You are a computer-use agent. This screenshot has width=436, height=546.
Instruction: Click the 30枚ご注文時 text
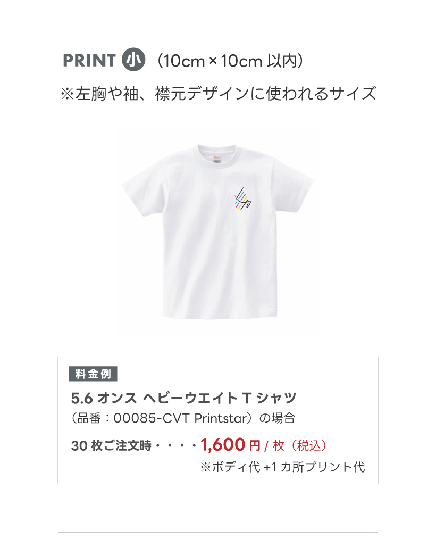112,445
